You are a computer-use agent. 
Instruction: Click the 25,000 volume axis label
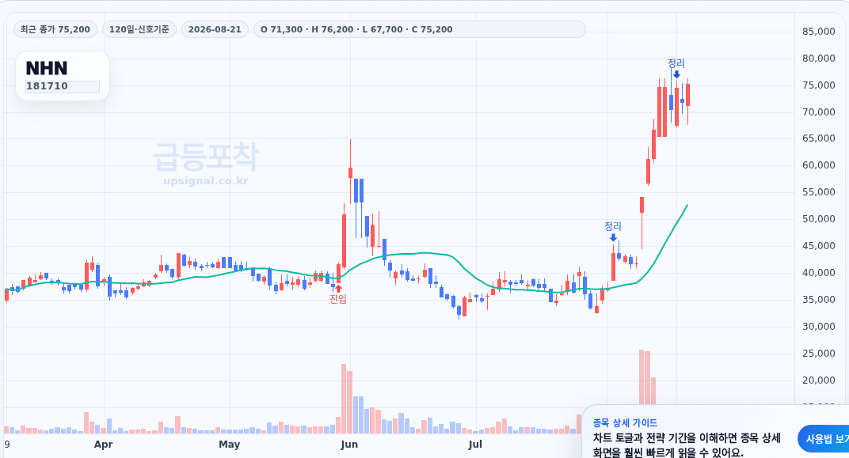pos(818,354)
